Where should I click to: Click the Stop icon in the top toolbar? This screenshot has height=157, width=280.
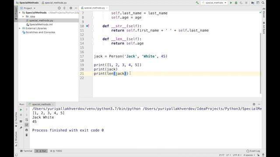pos(246,3)
